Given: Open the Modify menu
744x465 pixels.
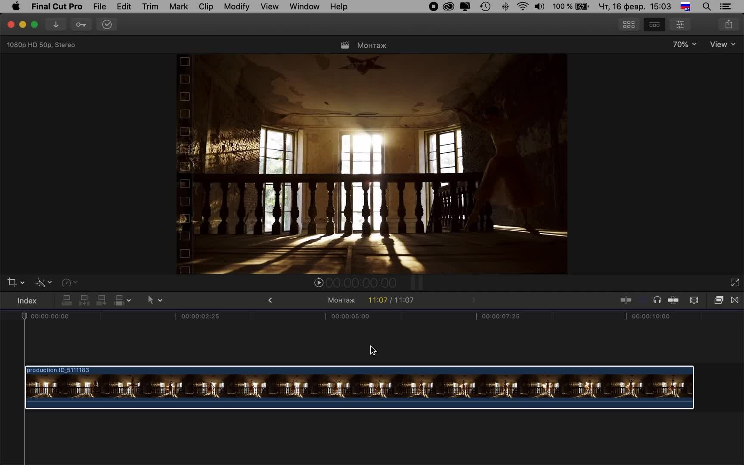Looking at the screenshot, I should [236, 6].
